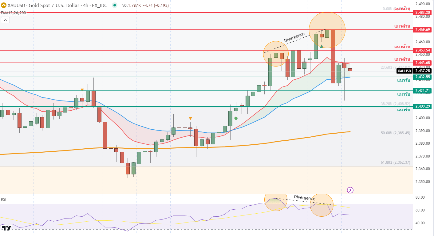Image resolution: width=434 pixels, height=236 pixels.
Task: Click the green up-triangle marker above the 2,453.54 line
Action: tap(322, 46)
